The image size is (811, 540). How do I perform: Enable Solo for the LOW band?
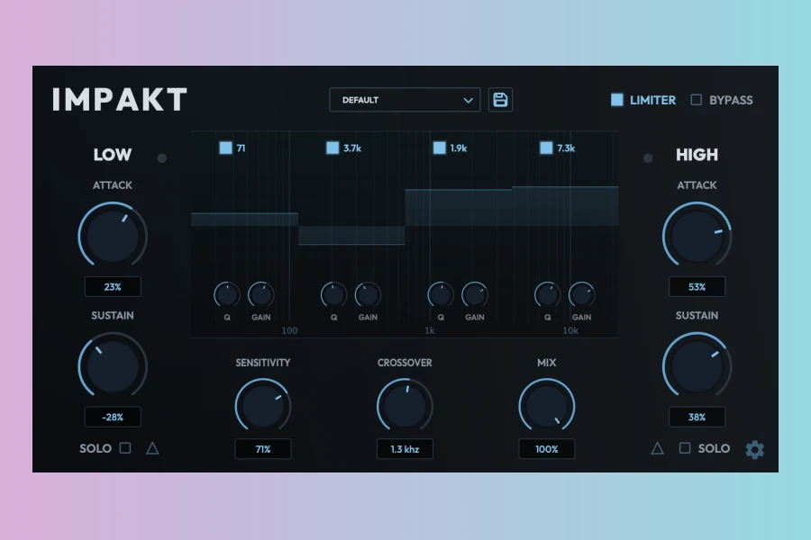click(125, 448)
